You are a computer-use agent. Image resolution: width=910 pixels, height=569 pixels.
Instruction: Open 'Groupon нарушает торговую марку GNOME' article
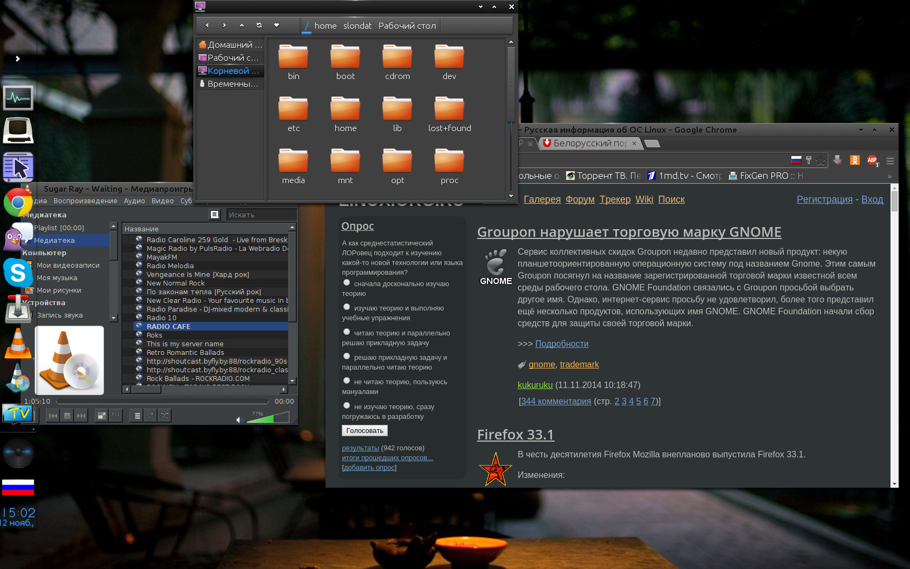point(629,232)
